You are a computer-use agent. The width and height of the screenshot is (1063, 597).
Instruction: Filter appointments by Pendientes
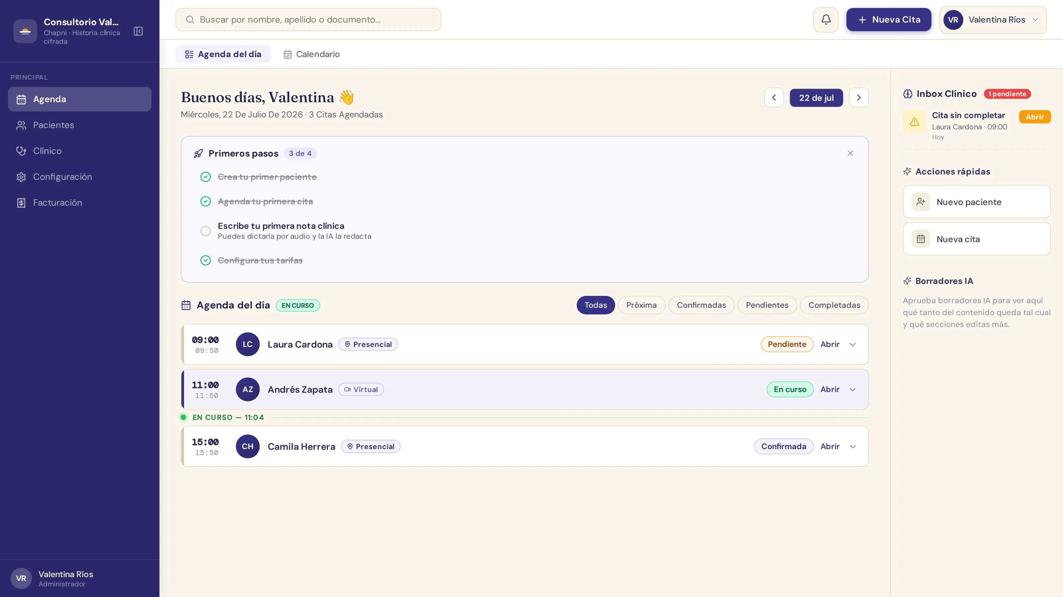click(x=767, y=305)
